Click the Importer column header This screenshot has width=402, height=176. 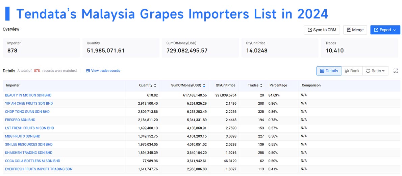[13, 85]
